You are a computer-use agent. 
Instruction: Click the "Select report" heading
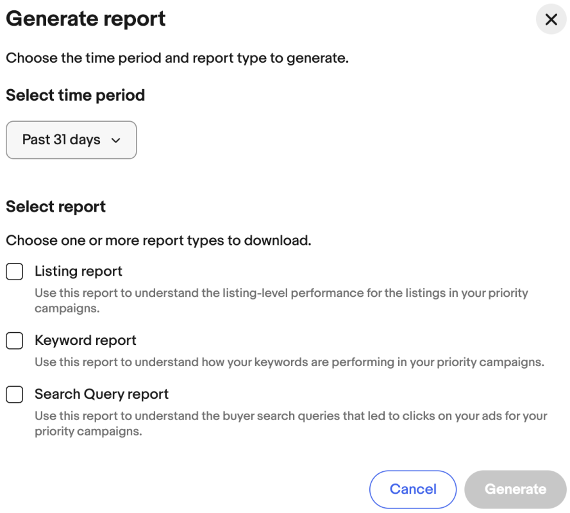click(x=56, y=207)
